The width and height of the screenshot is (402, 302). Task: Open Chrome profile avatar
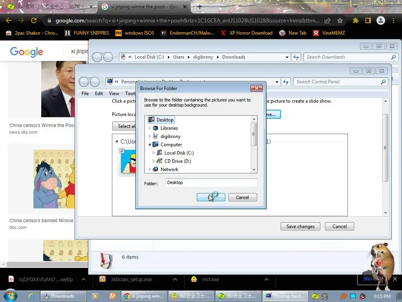pos(381,20)
